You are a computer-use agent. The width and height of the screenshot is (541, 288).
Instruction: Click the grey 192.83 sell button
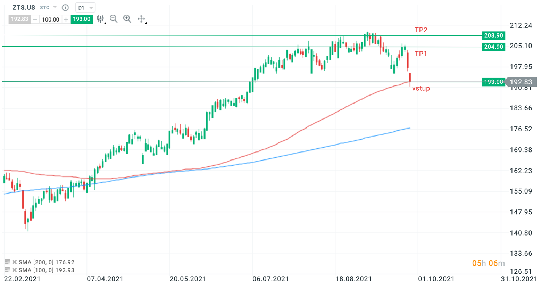pyautogui.click(x=19, y=19)
